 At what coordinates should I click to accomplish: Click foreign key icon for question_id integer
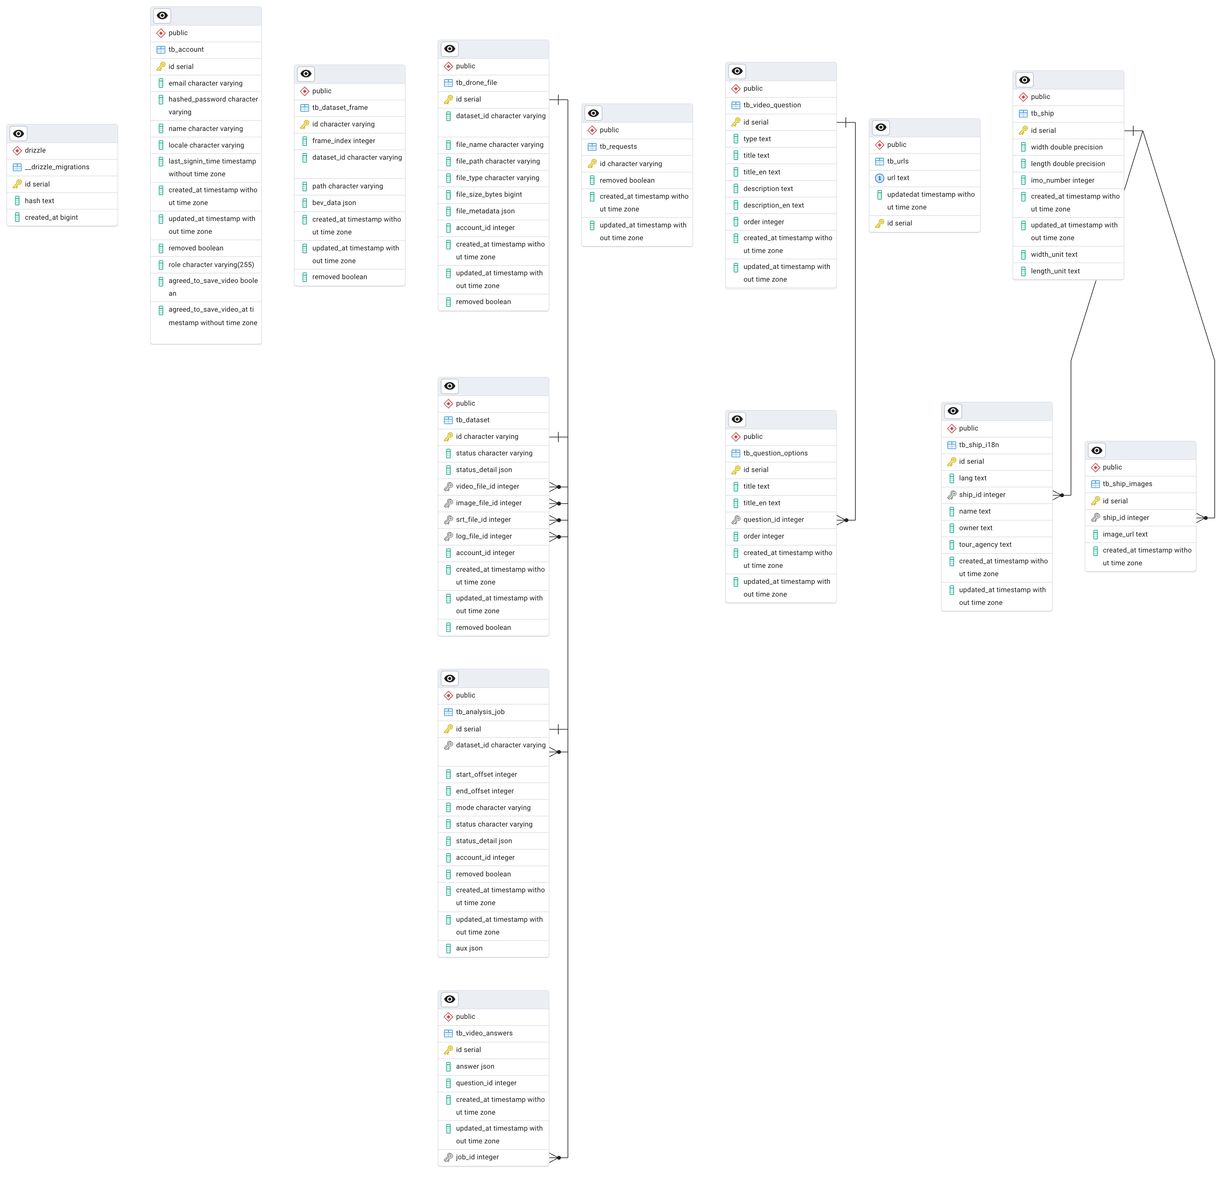tap(736, 520)
